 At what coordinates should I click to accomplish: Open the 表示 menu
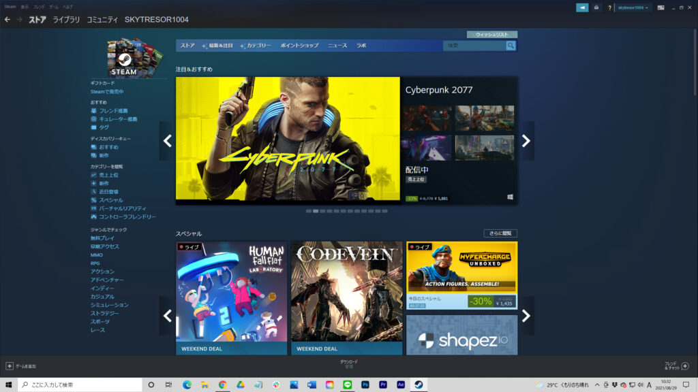[25, 7]
